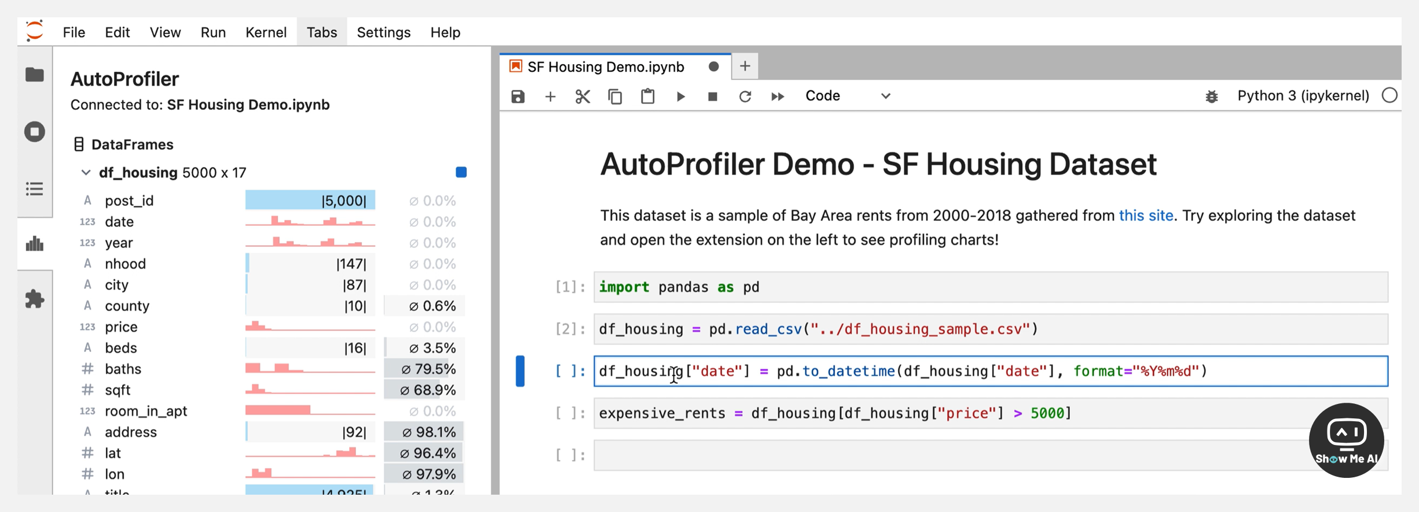Expand the county column profile
Screen dimensions: 1419x512
pos(269,306)
